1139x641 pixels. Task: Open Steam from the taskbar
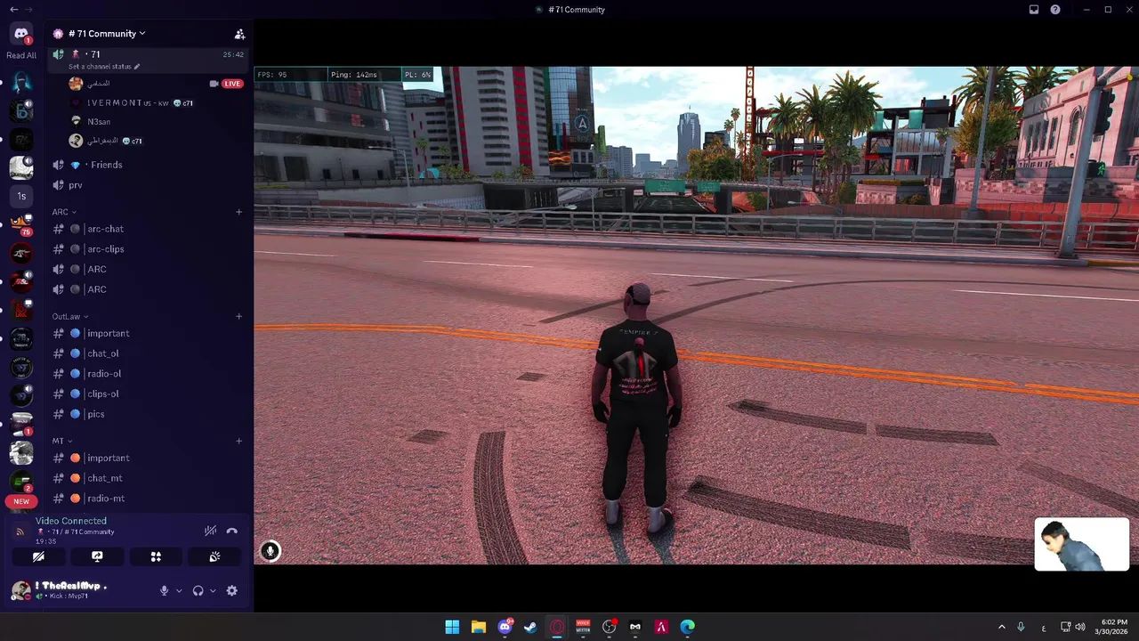[x=530, y=627]
